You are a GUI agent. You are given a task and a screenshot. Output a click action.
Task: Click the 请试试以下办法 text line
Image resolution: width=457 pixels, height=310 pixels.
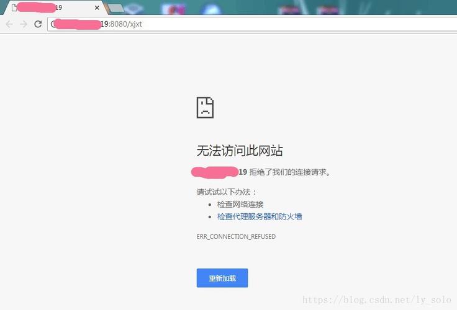[227, 192]
